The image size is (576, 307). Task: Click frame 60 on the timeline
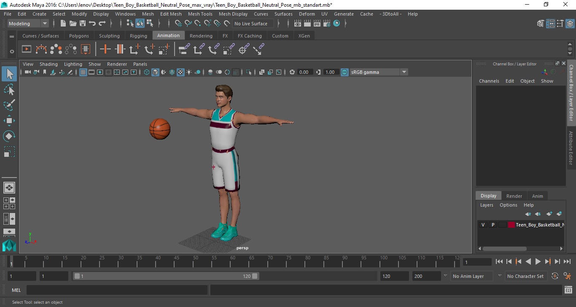click(232, 261)
